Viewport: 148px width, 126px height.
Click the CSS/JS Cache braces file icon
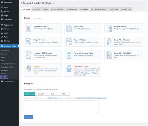click(x=28, y=55)
